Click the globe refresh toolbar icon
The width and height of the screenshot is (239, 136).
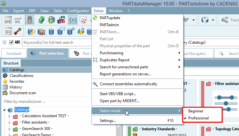[x=41, y=21]
